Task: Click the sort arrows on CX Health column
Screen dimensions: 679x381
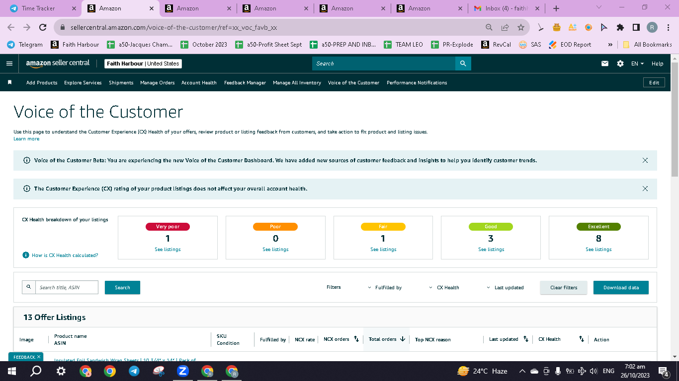Action: coord(582,339)
